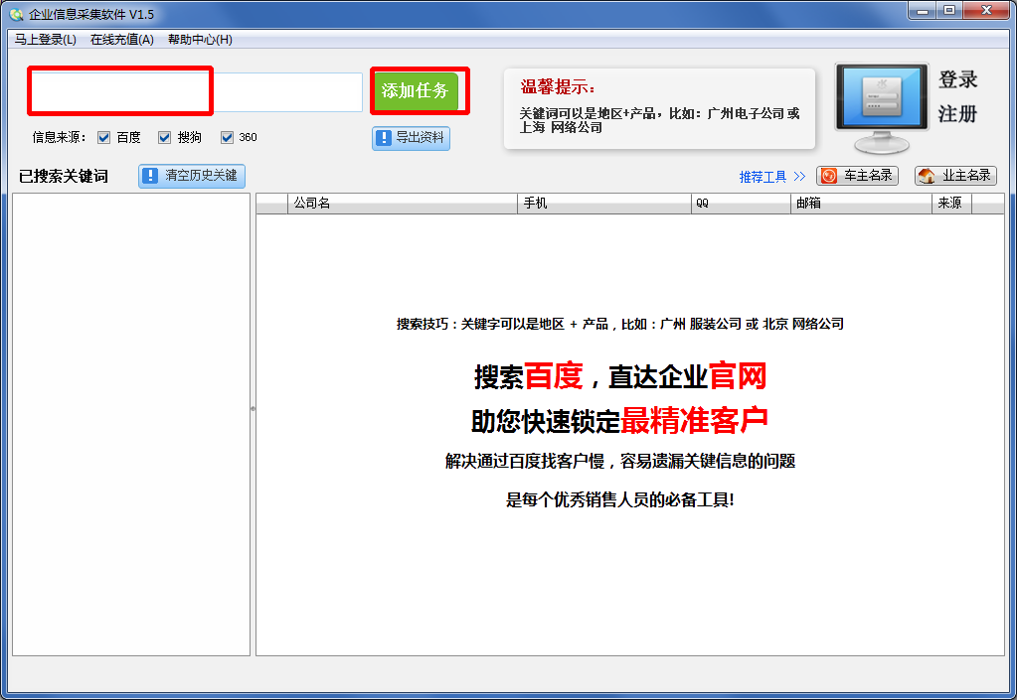Image resolution: width=1017 pixels, height=700 pixels.
Task: Click the 温馨提示 heading text
Action: click(558, 86)
